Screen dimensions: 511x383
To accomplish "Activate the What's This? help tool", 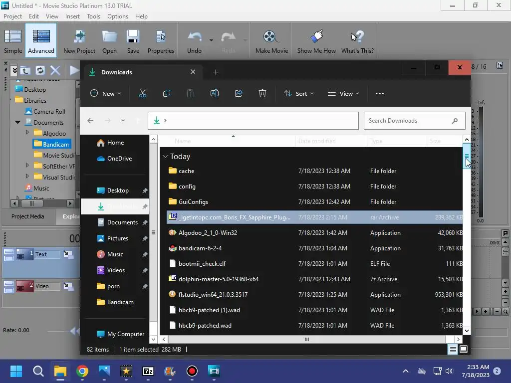I will click(x=357, y=41).
